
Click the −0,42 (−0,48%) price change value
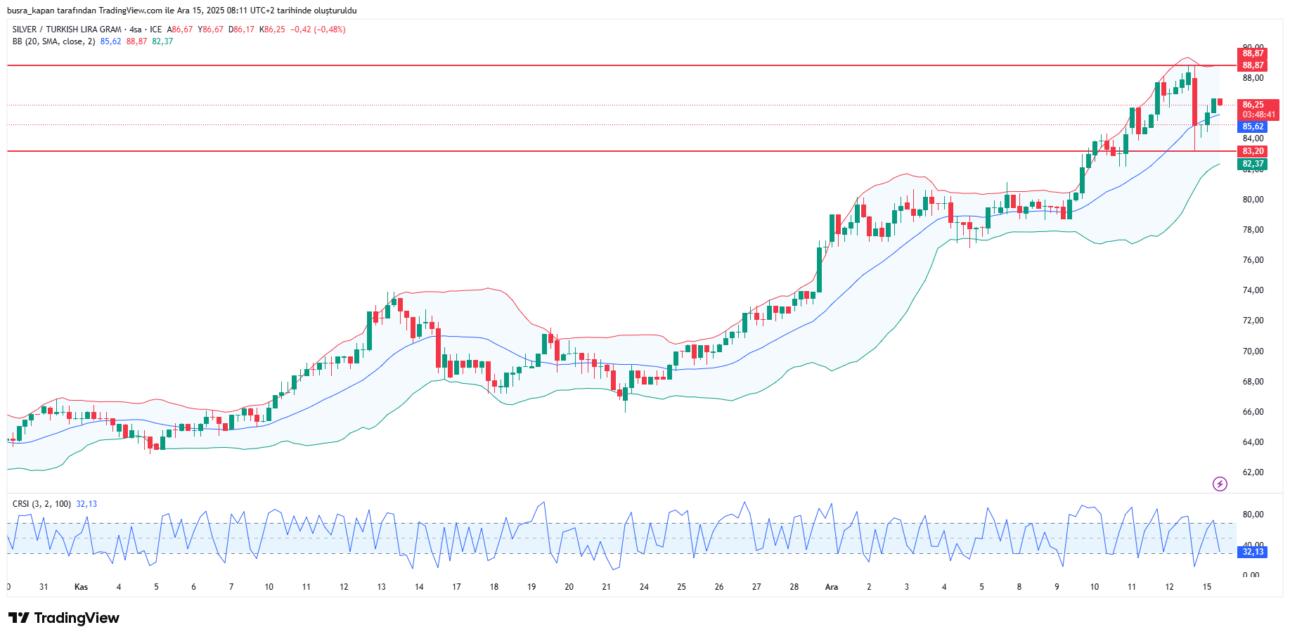coord(318,30)
